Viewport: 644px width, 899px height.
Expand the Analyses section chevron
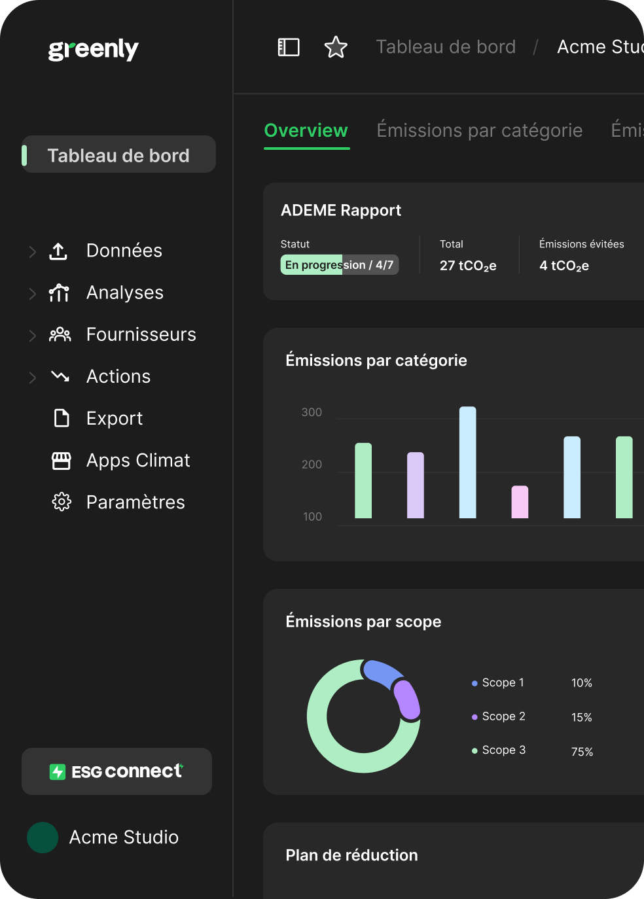coord(32,294)
